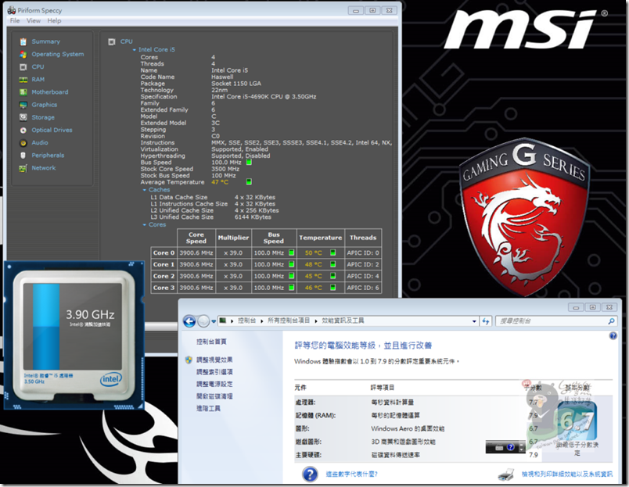Select the Storage sidebar icon

coord(23,117)
